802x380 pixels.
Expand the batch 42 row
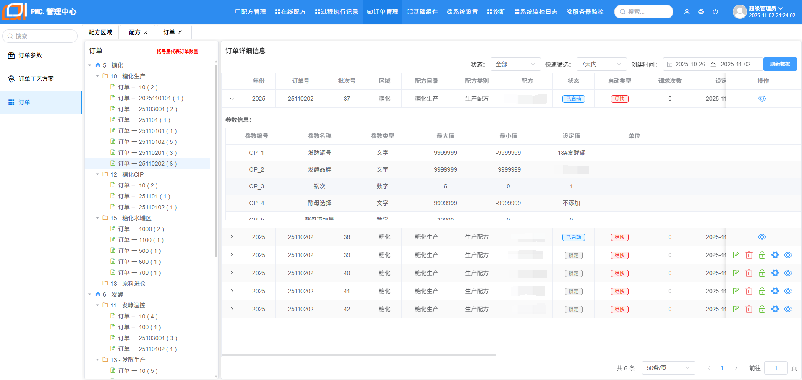(232, 309)
